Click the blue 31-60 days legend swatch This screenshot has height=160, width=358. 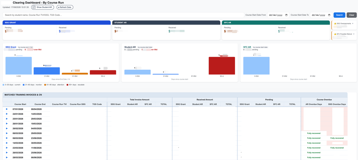pyautogui.click(x=24, y=85)
